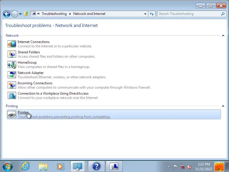Select the HomeGroup troubleshooter icon
This screenshot has height=172, width=229.
[x=12, y=64]
